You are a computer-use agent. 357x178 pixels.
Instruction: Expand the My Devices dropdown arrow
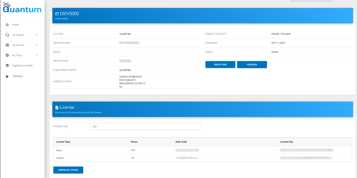click(x=37, y=45)
